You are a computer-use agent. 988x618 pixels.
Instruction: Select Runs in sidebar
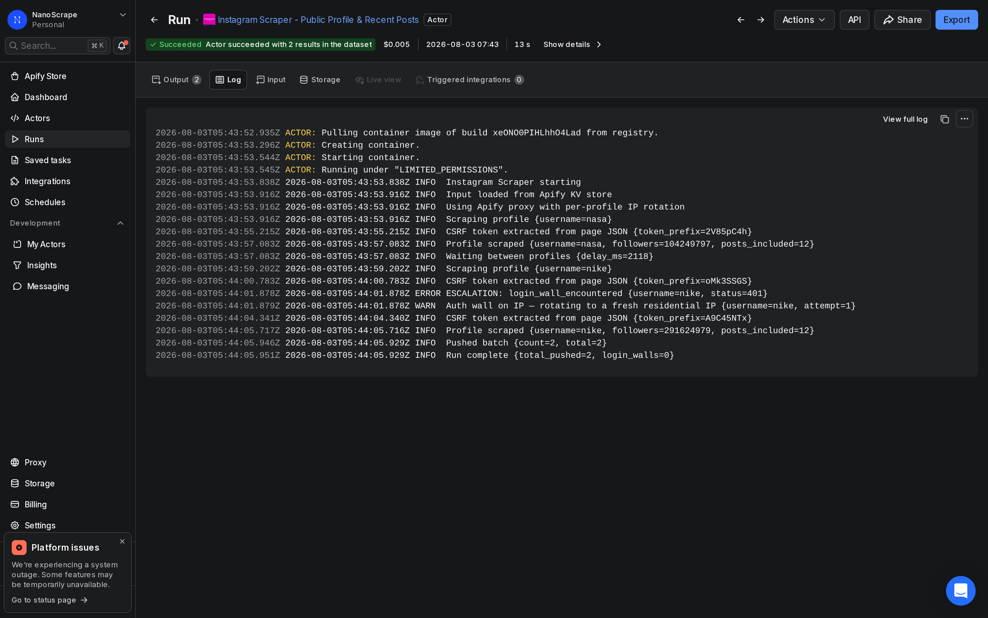click(68, 139)
